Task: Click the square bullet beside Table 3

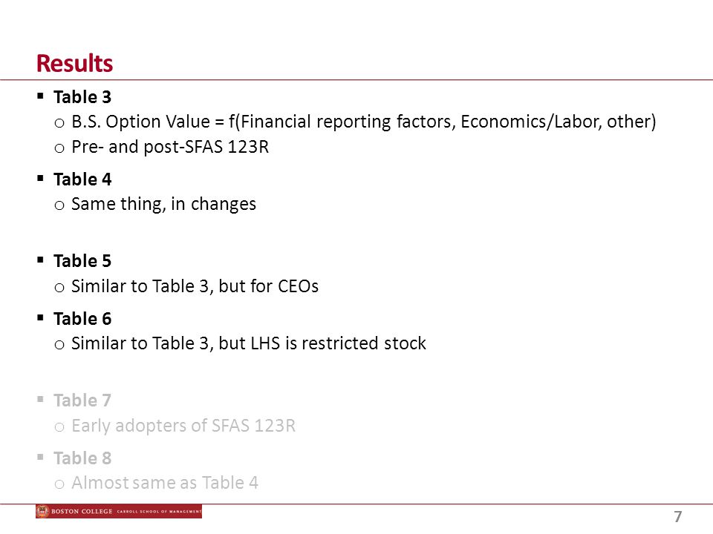Action: [40, 96]
